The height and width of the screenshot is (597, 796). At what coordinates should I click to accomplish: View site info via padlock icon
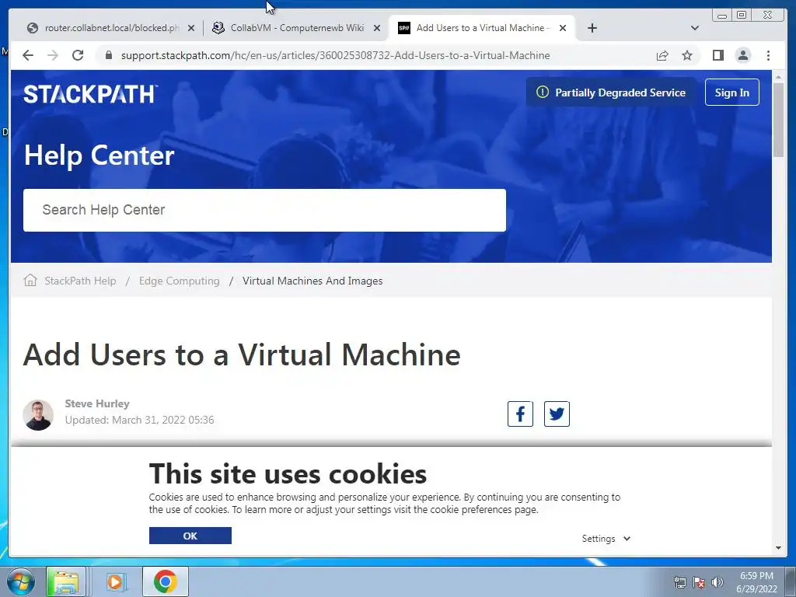pos(108,55)
